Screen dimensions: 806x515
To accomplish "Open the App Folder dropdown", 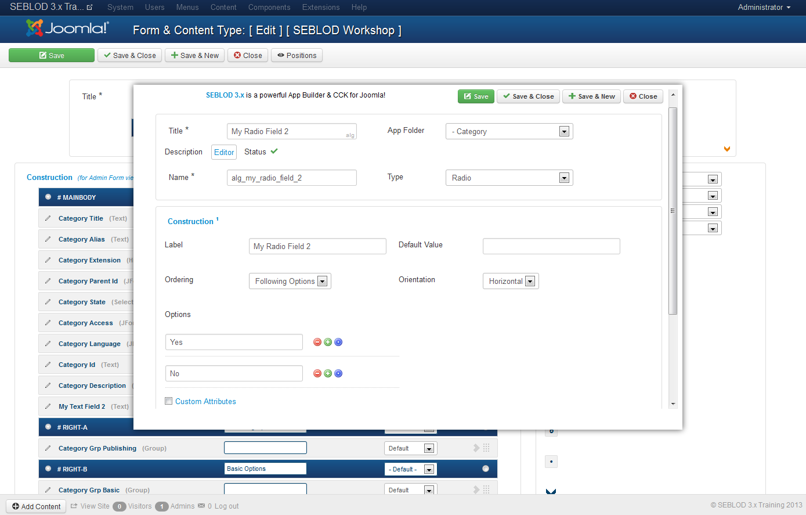I will point(509,131).
